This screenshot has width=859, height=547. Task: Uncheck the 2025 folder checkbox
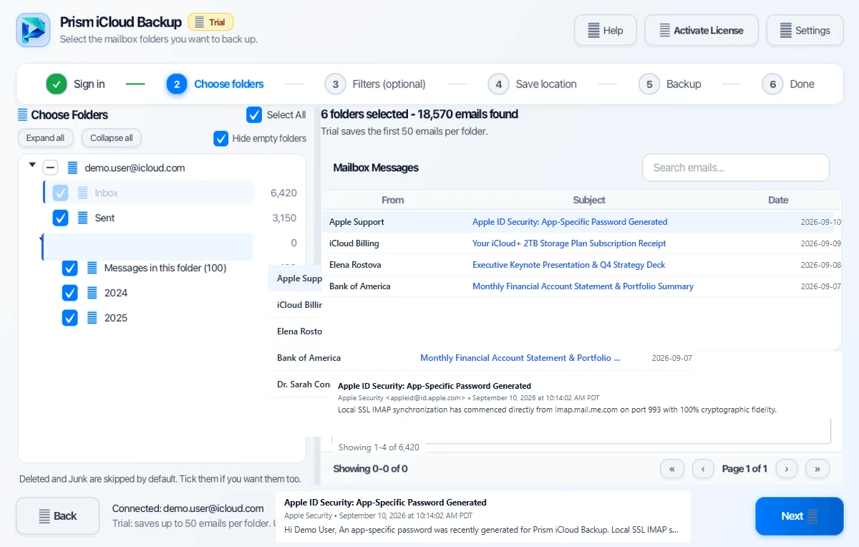click(x=69, y=318)
